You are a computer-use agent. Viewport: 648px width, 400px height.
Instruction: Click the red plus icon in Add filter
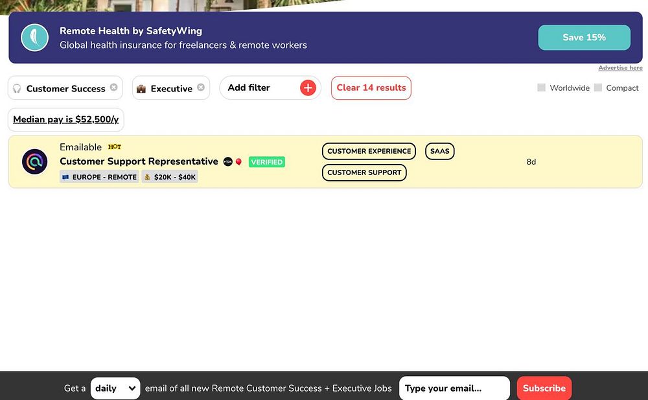[x=308, y=88]
